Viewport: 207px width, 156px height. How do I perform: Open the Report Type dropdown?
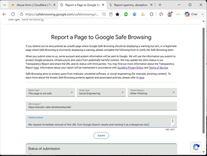pos(51,92)
